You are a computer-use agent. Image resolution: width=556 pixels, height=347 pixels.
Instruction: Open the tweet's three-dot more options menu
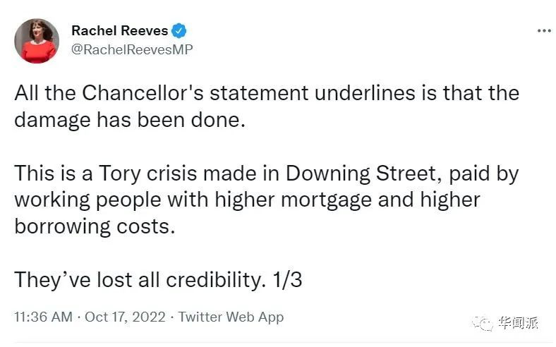tap(543, 31)
